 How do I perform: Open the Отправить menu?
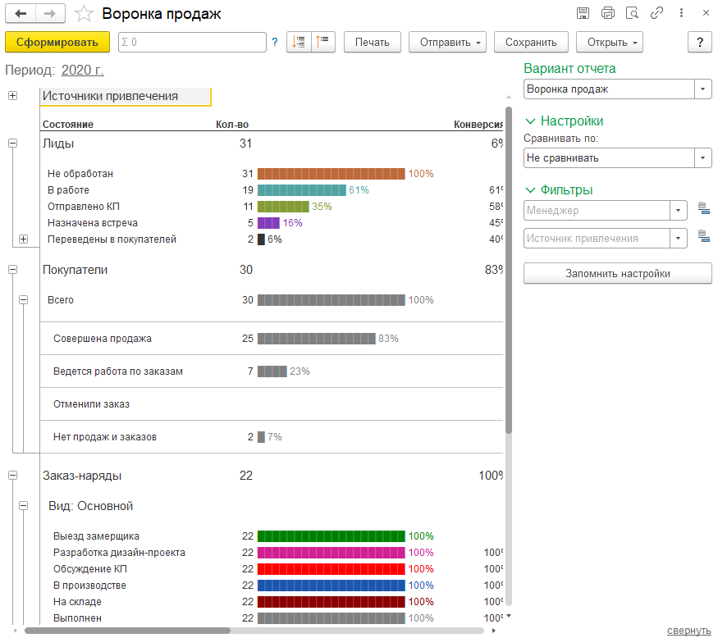click(447, 42)
